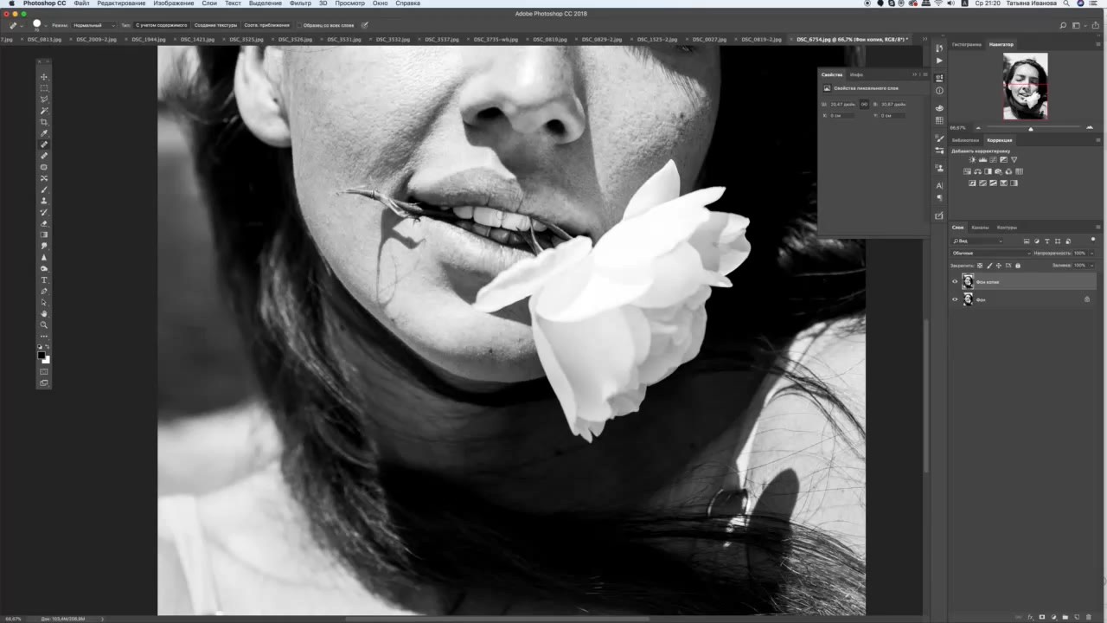Click the Navigator zoom slider handle

click(x=1030, y=128)
